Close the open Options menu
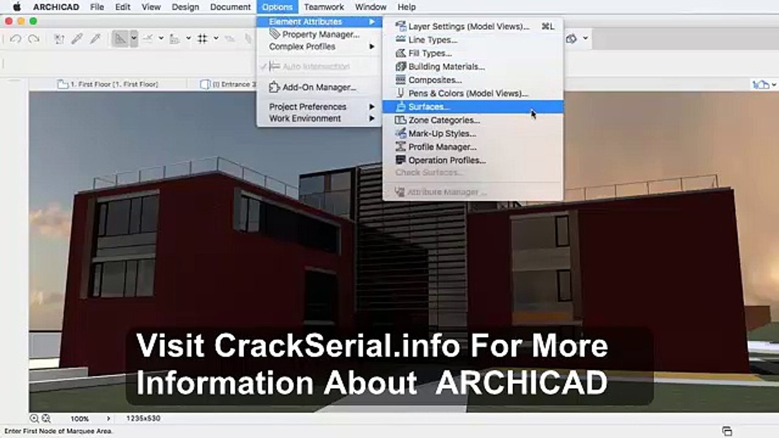This screenshot has width=779, height=438. tap(278, 7)
